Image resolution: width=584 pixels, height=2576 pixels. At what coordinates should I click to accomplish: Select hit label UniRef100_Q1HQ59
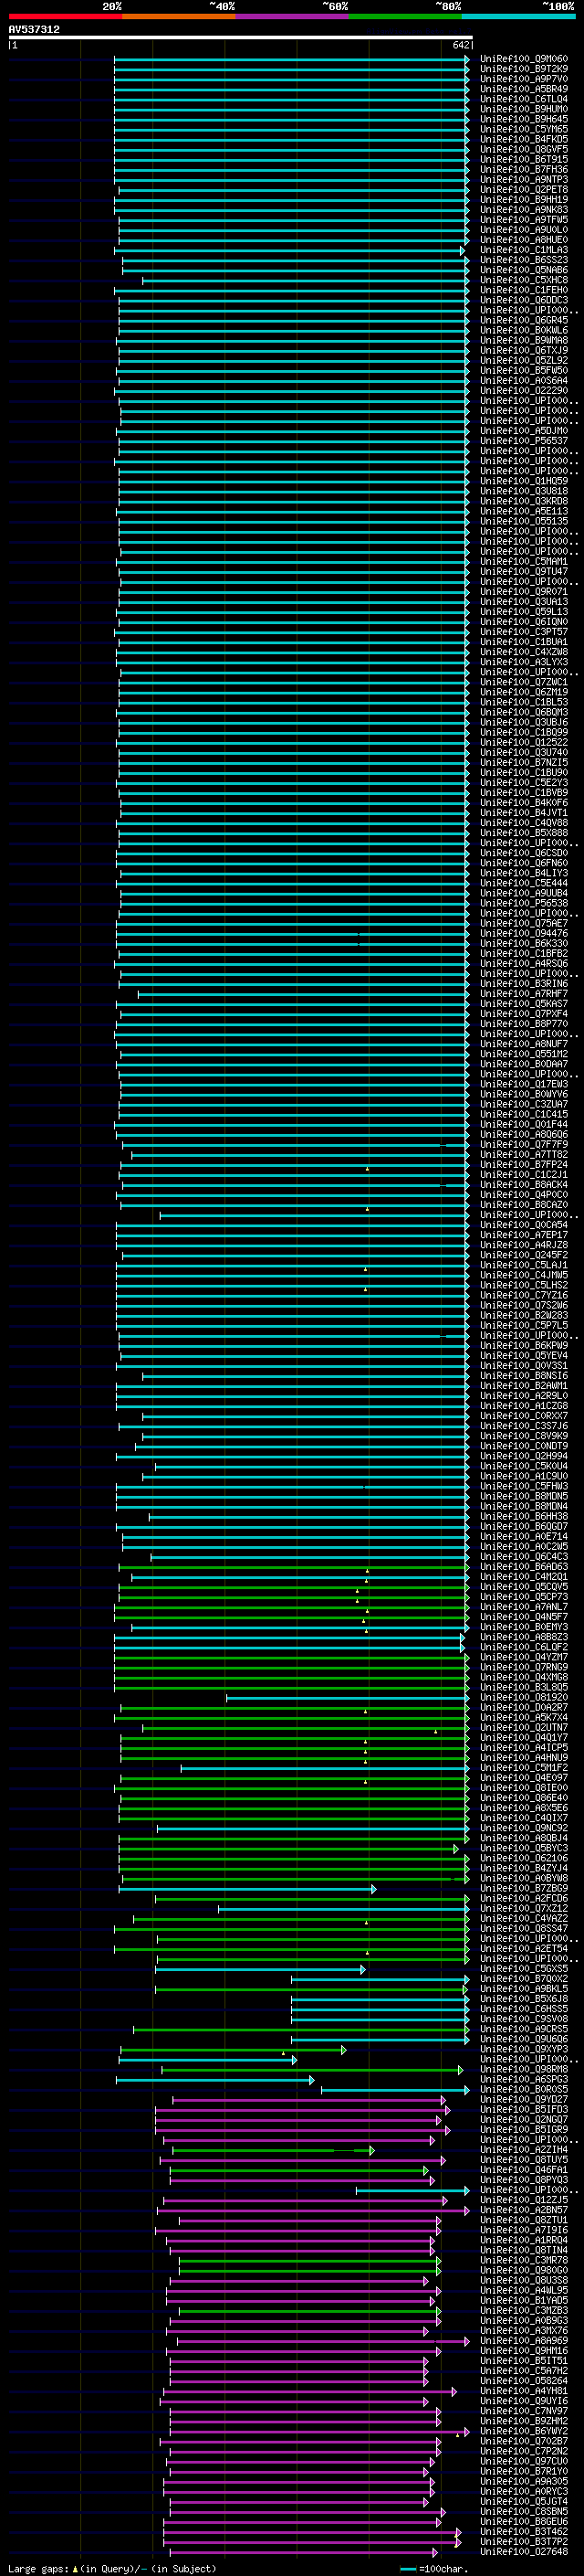[x=523, y=481]
